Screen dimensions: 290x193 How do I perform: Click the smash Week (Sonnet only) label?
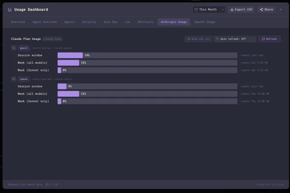33,101
